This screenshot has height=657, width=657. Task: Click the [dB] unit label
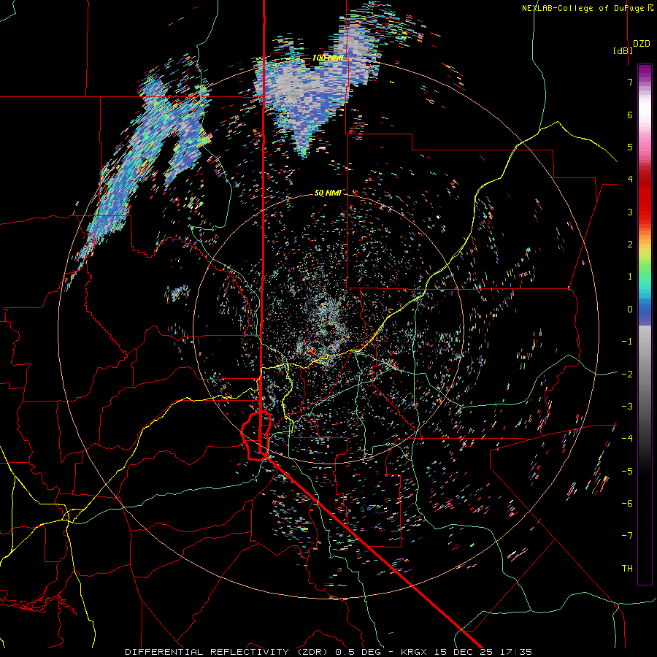click(x=623, y=50)
